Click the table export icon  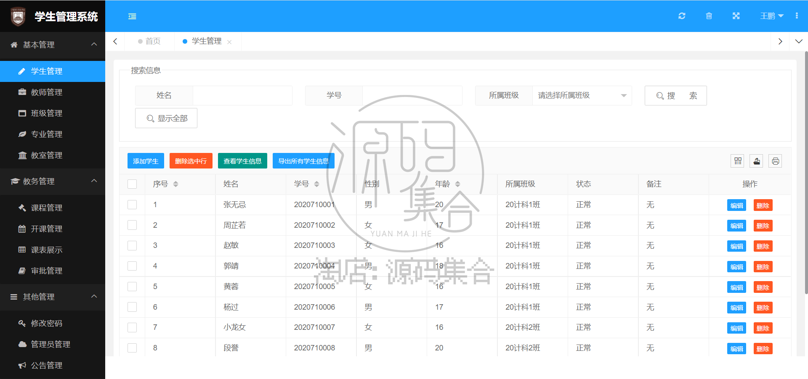tap(757, 161)
